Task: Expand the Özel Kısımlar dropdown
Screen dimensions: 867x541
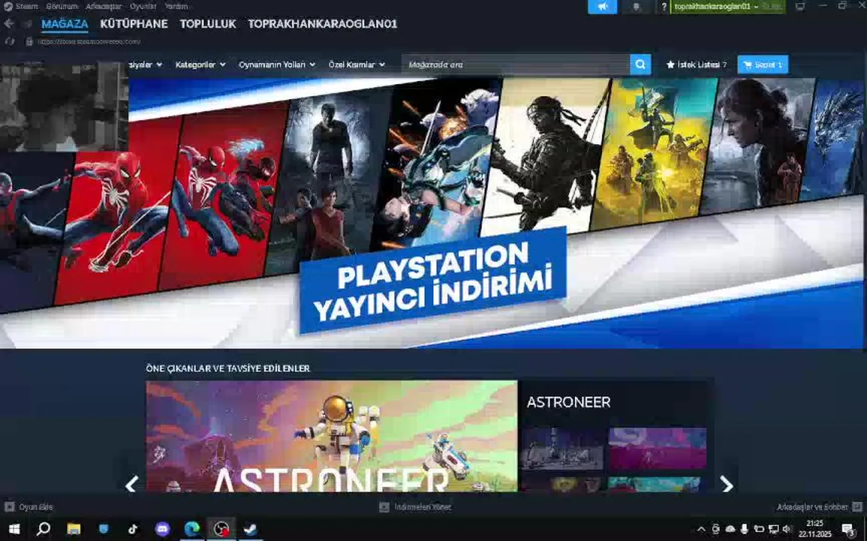Action: [357, 65]
